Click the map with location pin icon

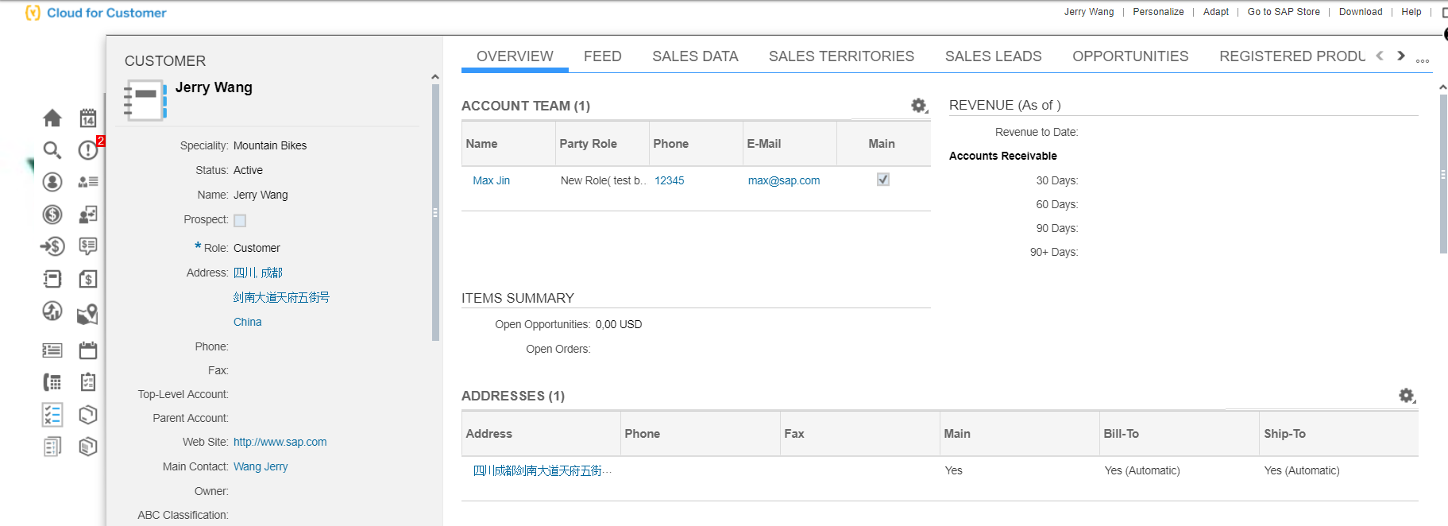(88, 314)
